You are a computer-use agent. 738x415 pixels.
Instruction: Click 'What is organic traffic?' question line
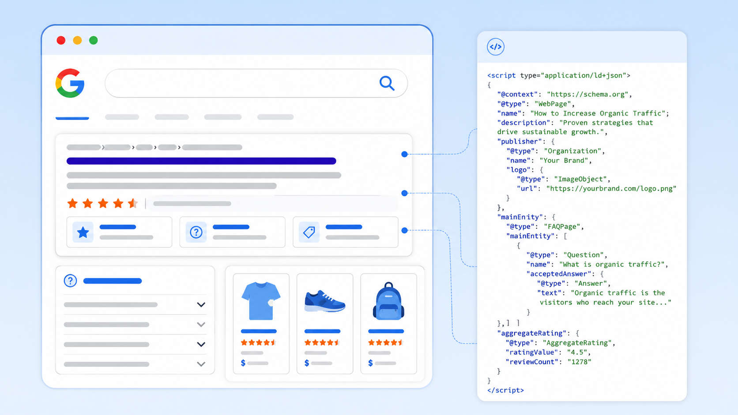597,265
